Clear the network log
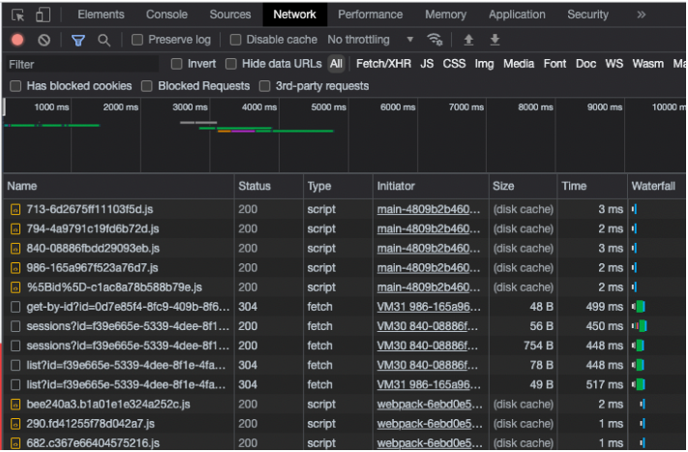The height and width of the screenshot is (452, 688). pos(44,40)
